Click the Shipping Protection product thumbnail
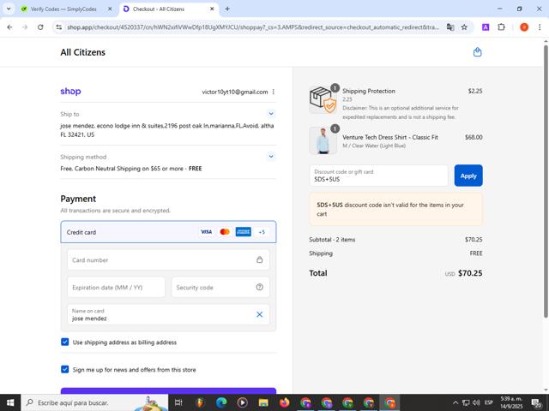Image resolution: width=549 pixels, height=411 pixels. [323, 100]
